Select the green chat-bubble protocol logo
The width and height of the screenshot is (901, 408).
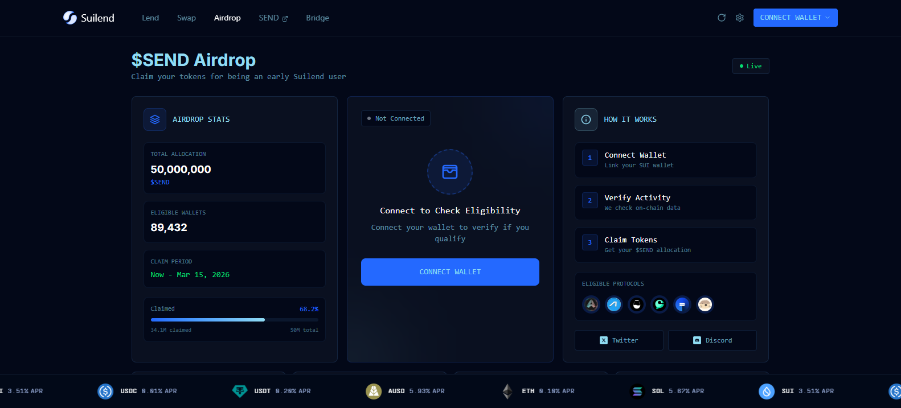point(660,304)
